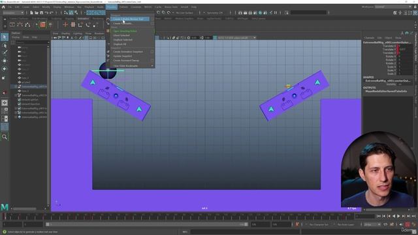This screenshot has width=418, height=235.
Task: Choose the Move tool in toolbox
Action: (5, 61)
